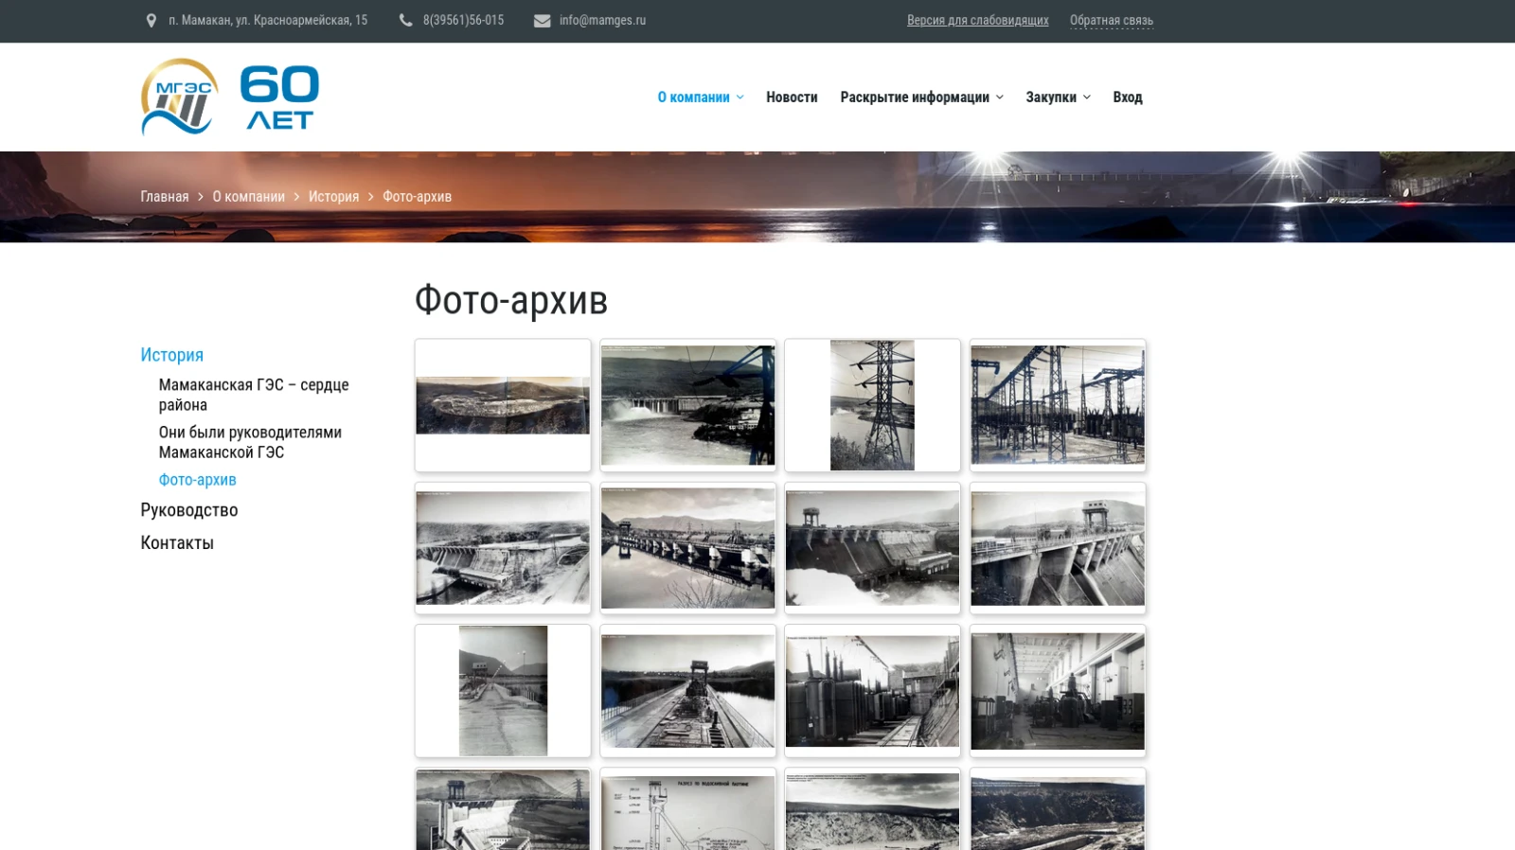Open the Закупки menu item

[1051, 97]
